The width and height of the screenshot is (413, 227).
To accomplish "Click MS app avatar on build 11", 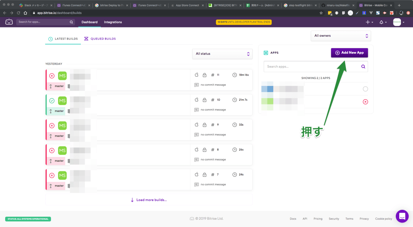I will point(62,76).
